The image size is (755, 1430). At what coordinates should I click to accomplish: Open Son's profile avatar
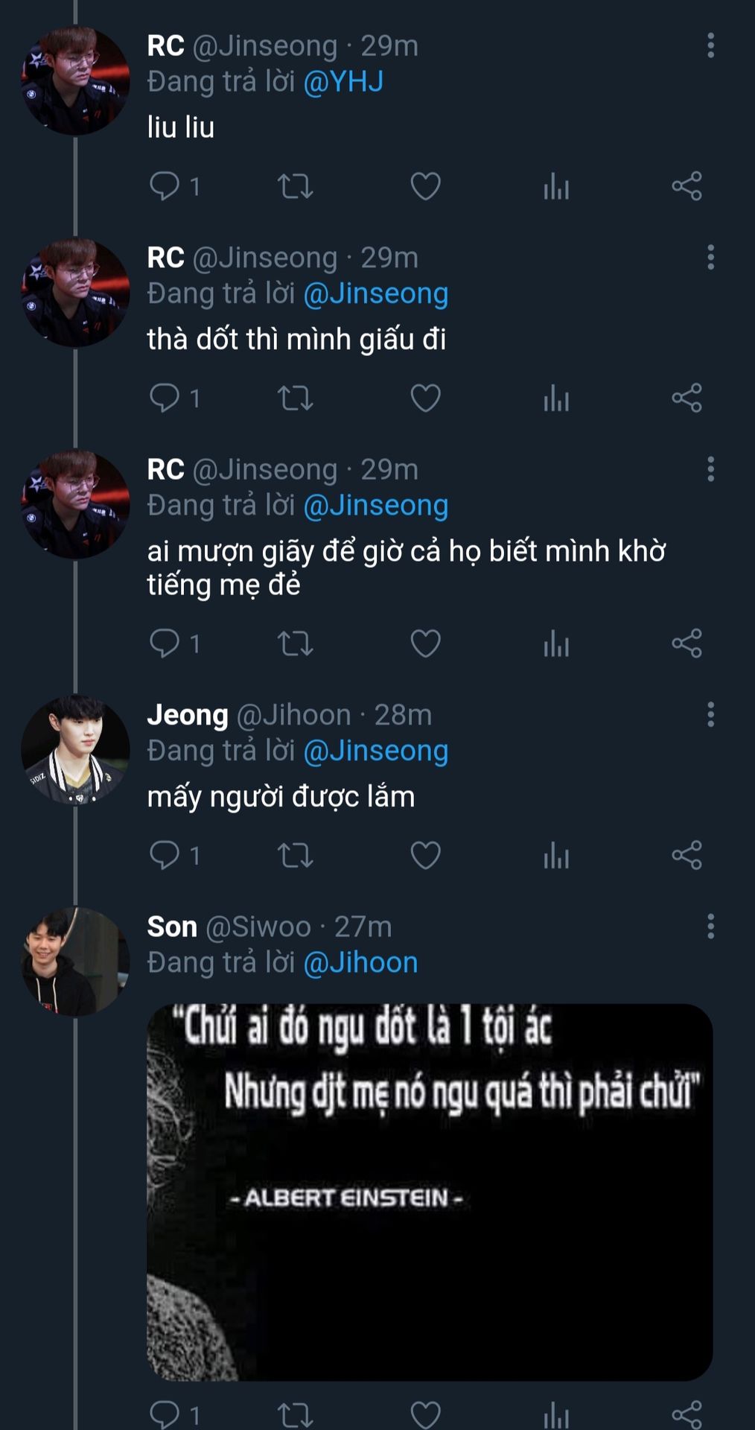tap(75, 962)
